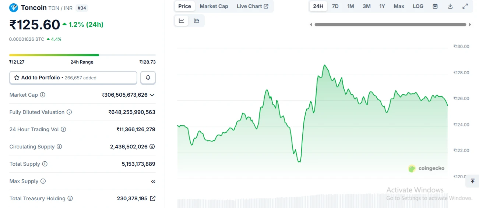Click info icon beside Circulating Supply label
Image resolution: width=479 pixels, height=208 pixels.
(x=59, y=147)
